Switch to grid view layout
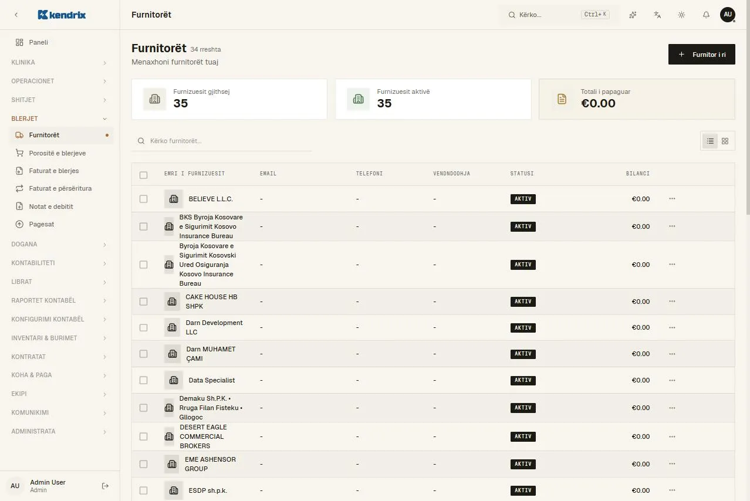The width and height of the screenshot is (750, 501). pyautogui.click(x=725, y=141)
